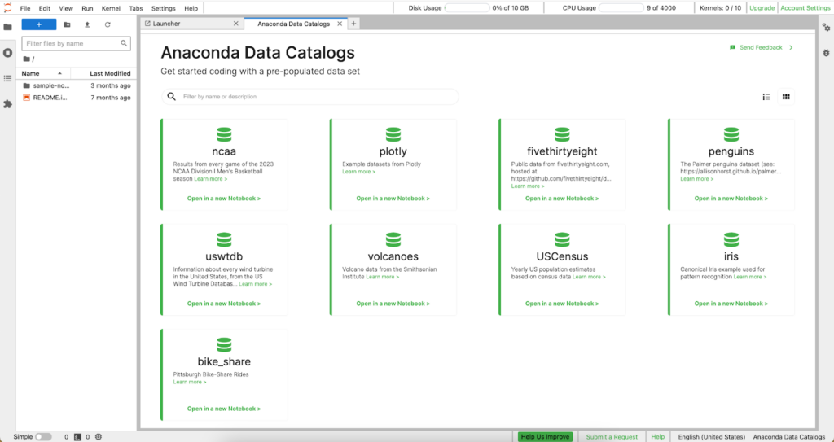Image resolution: width=834 pixels, height=442 pixels.
Task: Click the Send Feedback link
Action: click(762, 47)
